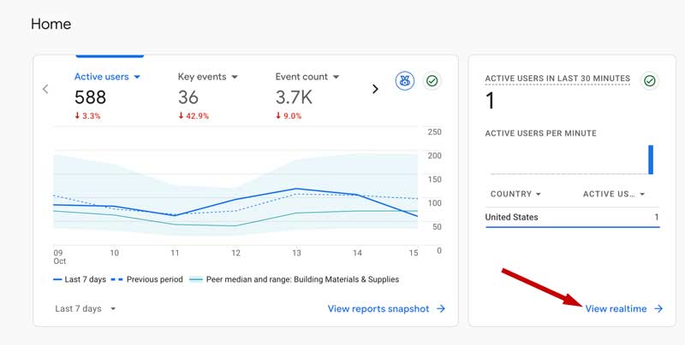Select the 3.7K Event count value
The image size is (685, 345).
pos(294,97)
